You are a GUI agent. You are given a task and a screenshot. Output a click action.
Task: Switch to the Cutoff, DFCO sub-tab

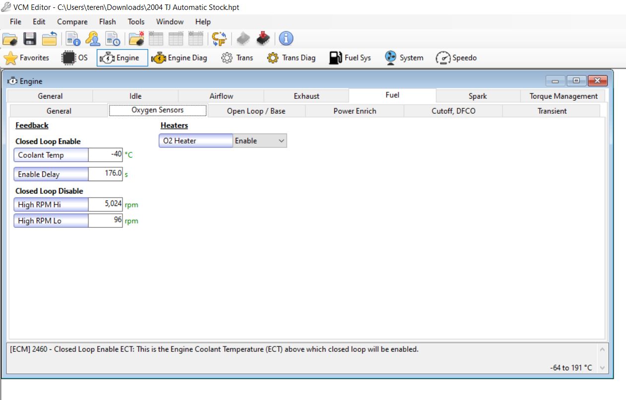[453, 111]
